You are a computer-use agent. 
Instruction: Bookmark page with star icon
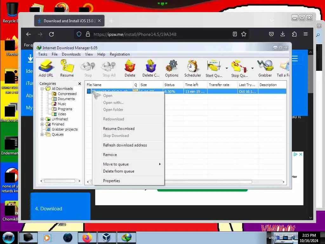[x=244, y=34]
